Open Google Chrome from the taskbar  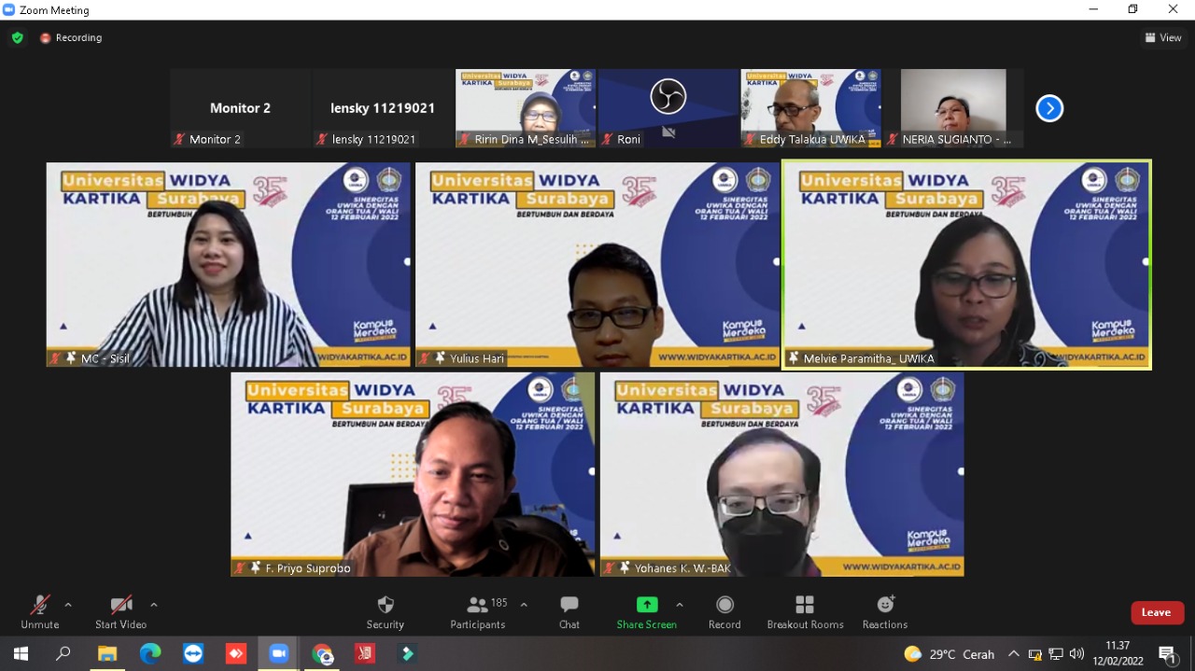click(322, 654)
